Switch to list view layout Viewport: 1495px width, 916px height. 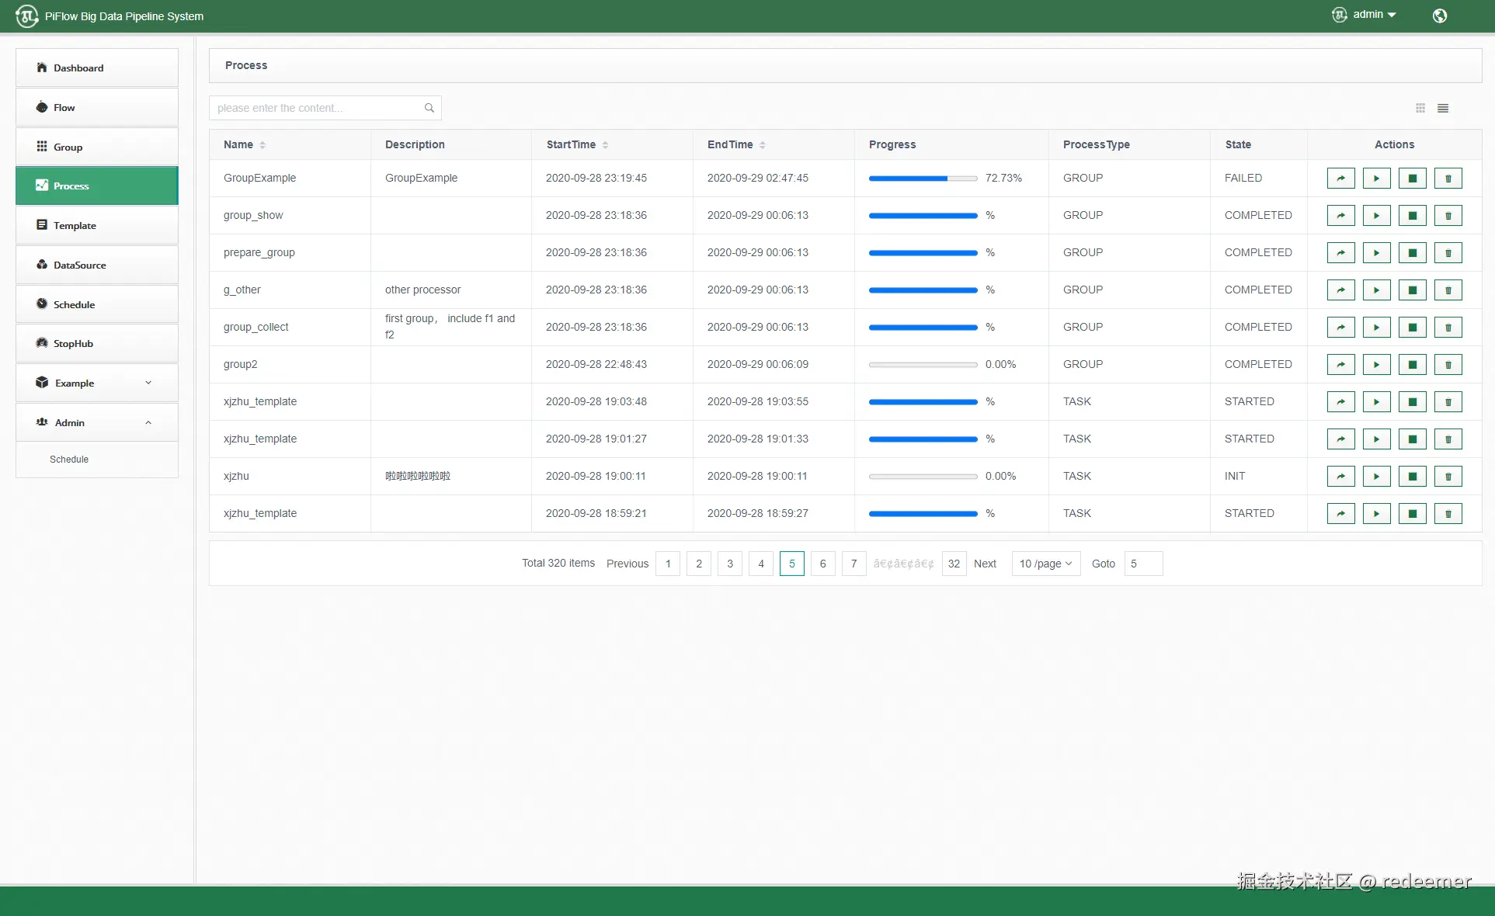1443,109
